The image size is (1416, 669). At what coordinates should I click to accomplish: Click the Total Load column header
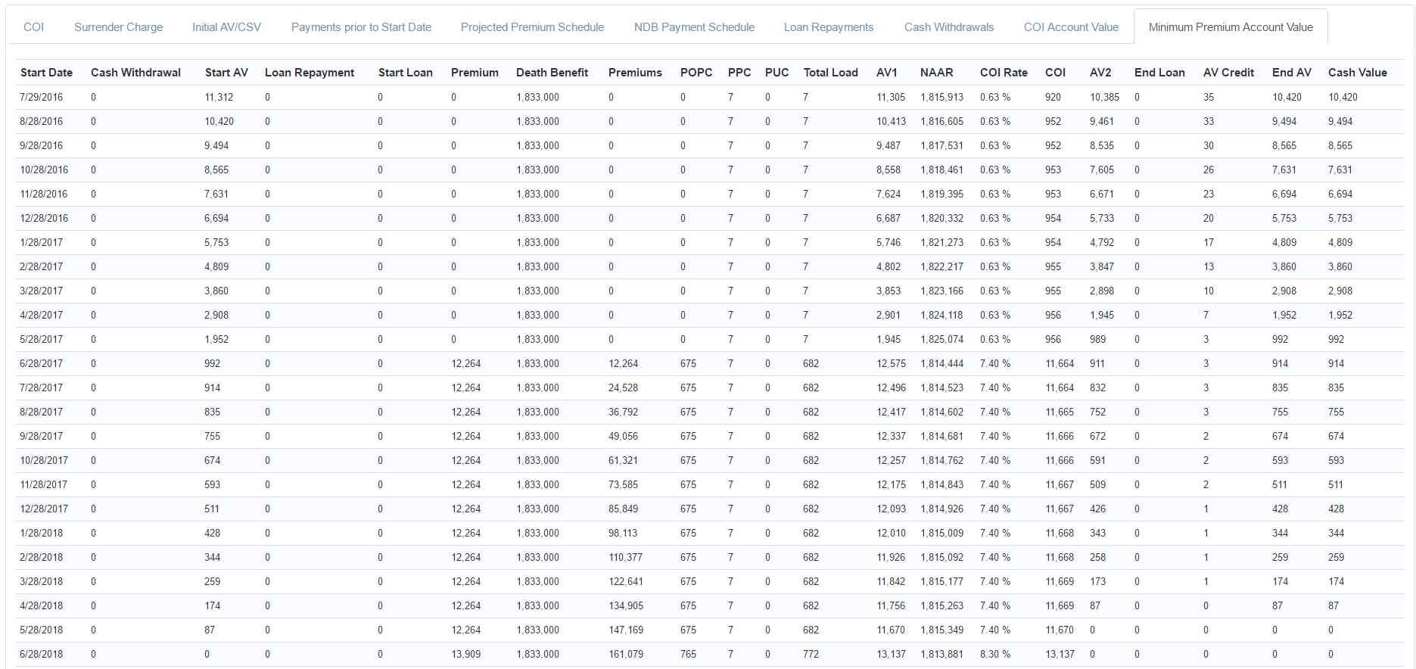click(x=830, y=73)
